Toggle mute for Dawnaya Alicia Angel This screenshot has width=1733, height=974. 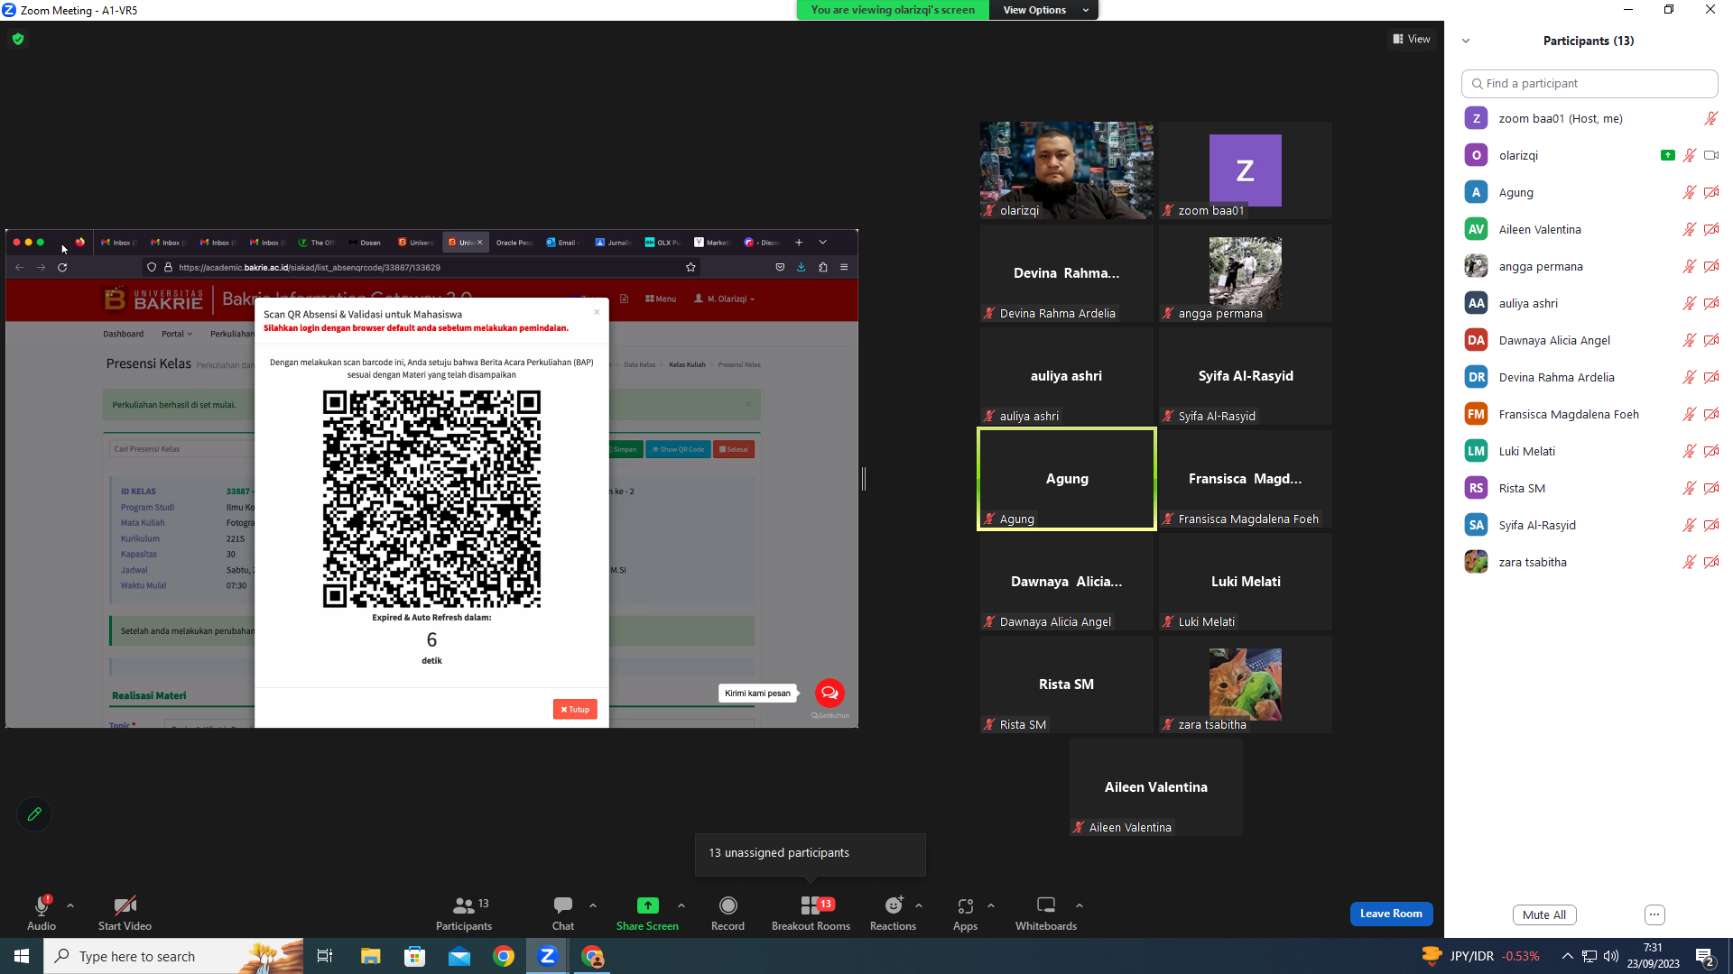[1689, 340]
